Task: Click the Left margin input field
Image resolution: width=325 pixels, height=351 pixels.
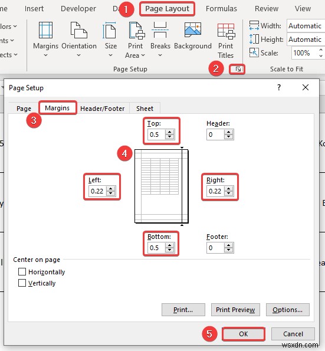Action: point(98,191)
